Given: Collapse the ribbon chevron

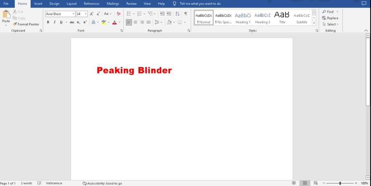Looking at the screenshot, I should (x=366, y=30).
